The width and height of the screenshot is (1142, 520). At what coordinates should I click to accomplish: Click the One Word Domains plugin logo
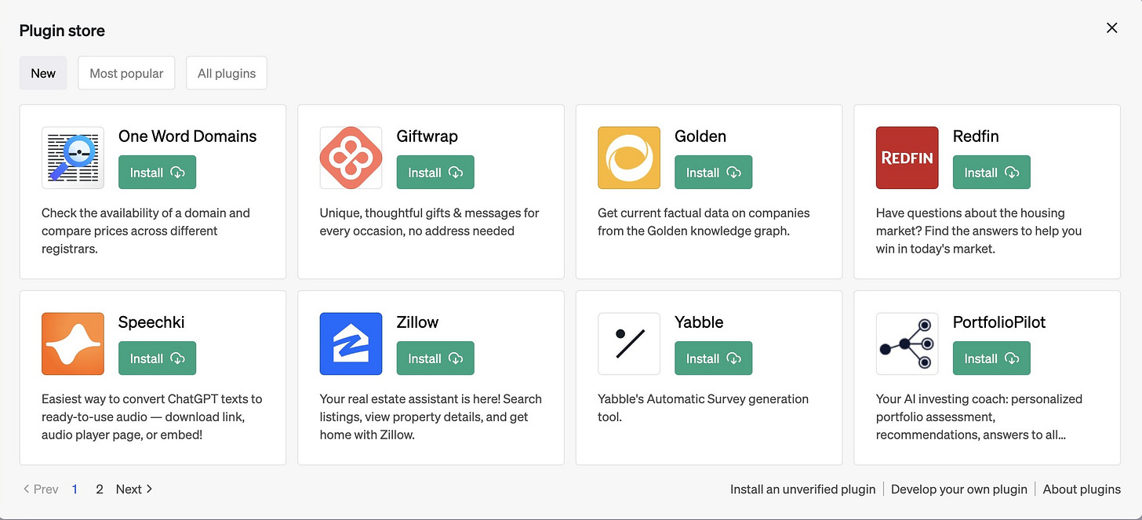tap(73, 158)
